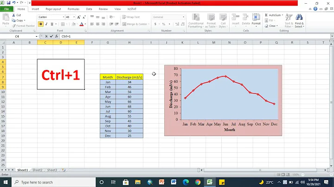Screen dimensions: 334x187
Task: Expand the Font dialog launcher
Action: [x=86, y=31]
